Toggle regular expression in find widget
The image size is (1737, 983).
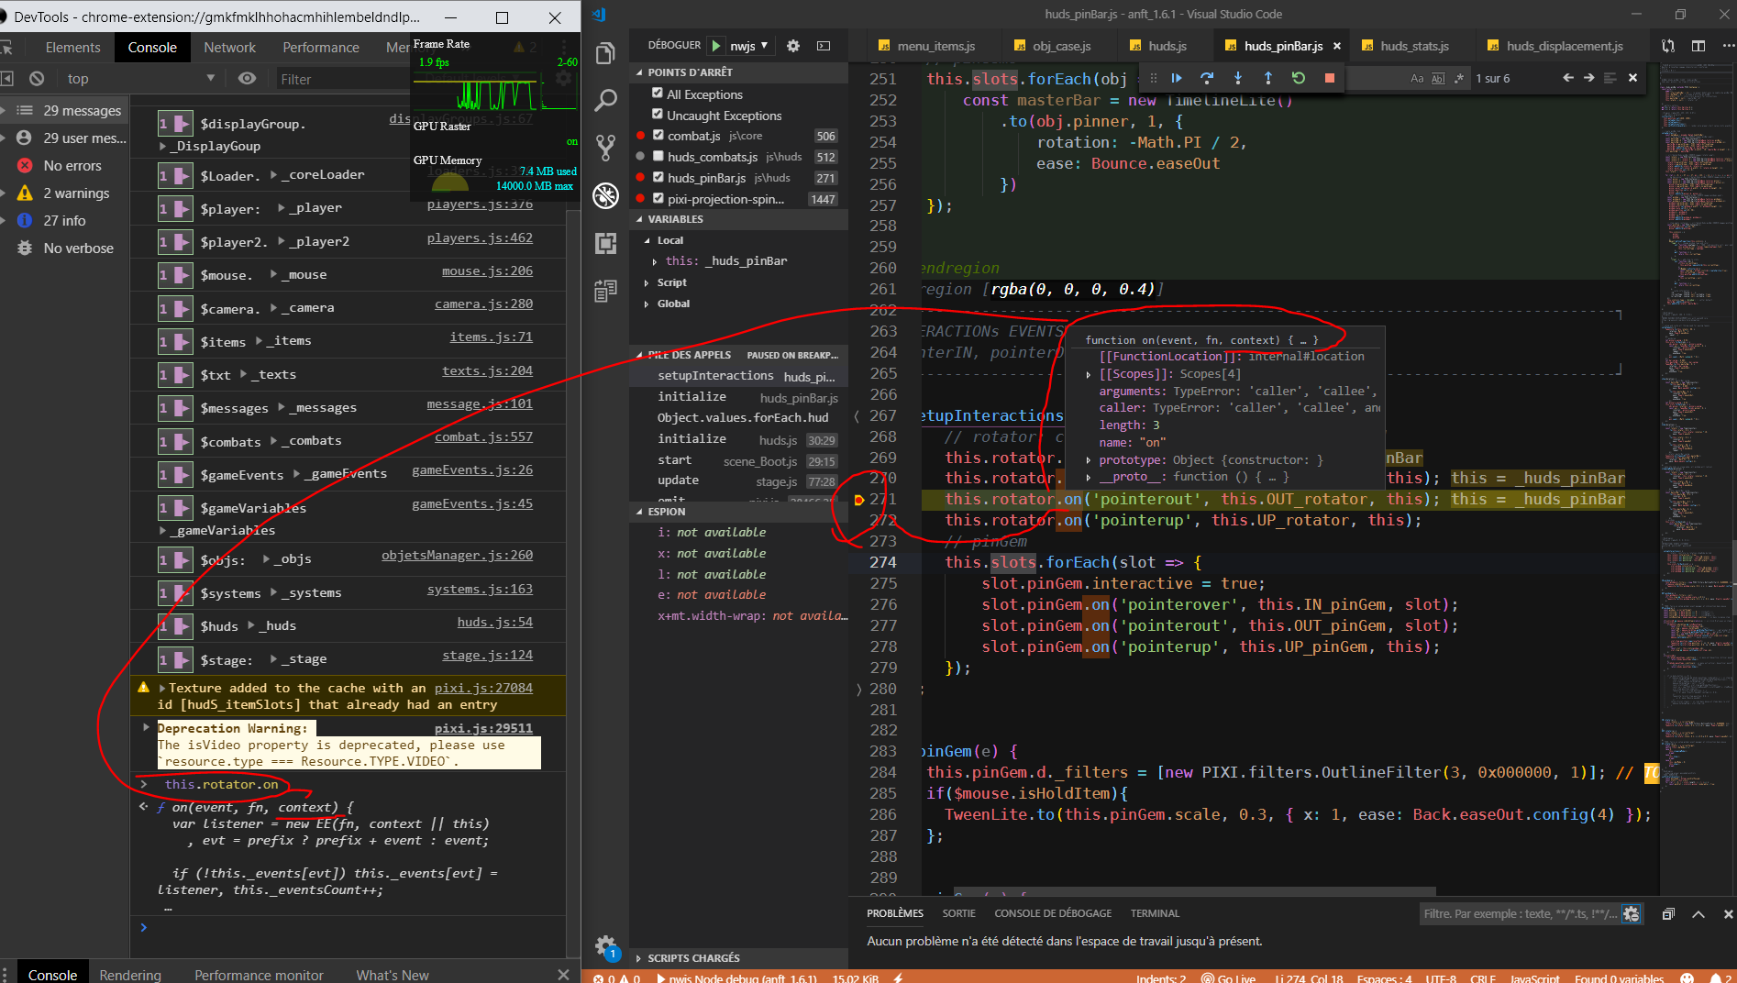click(x=1458, y=79)
